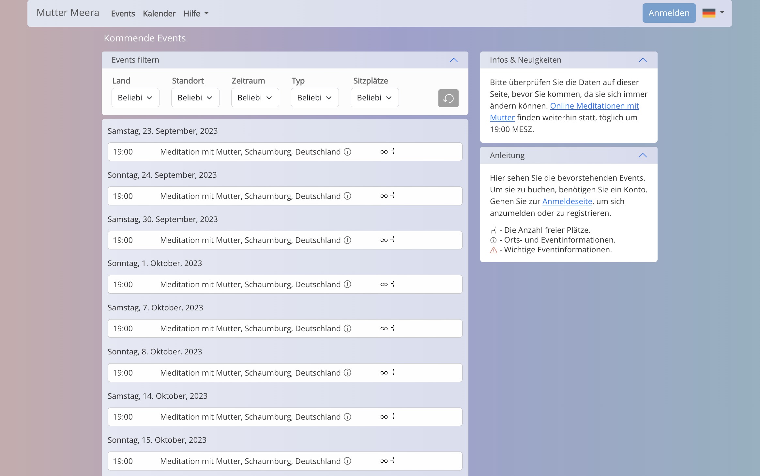Open the Sitzplätze filter dropdown
760x476 pixels.
pos(374,98)
